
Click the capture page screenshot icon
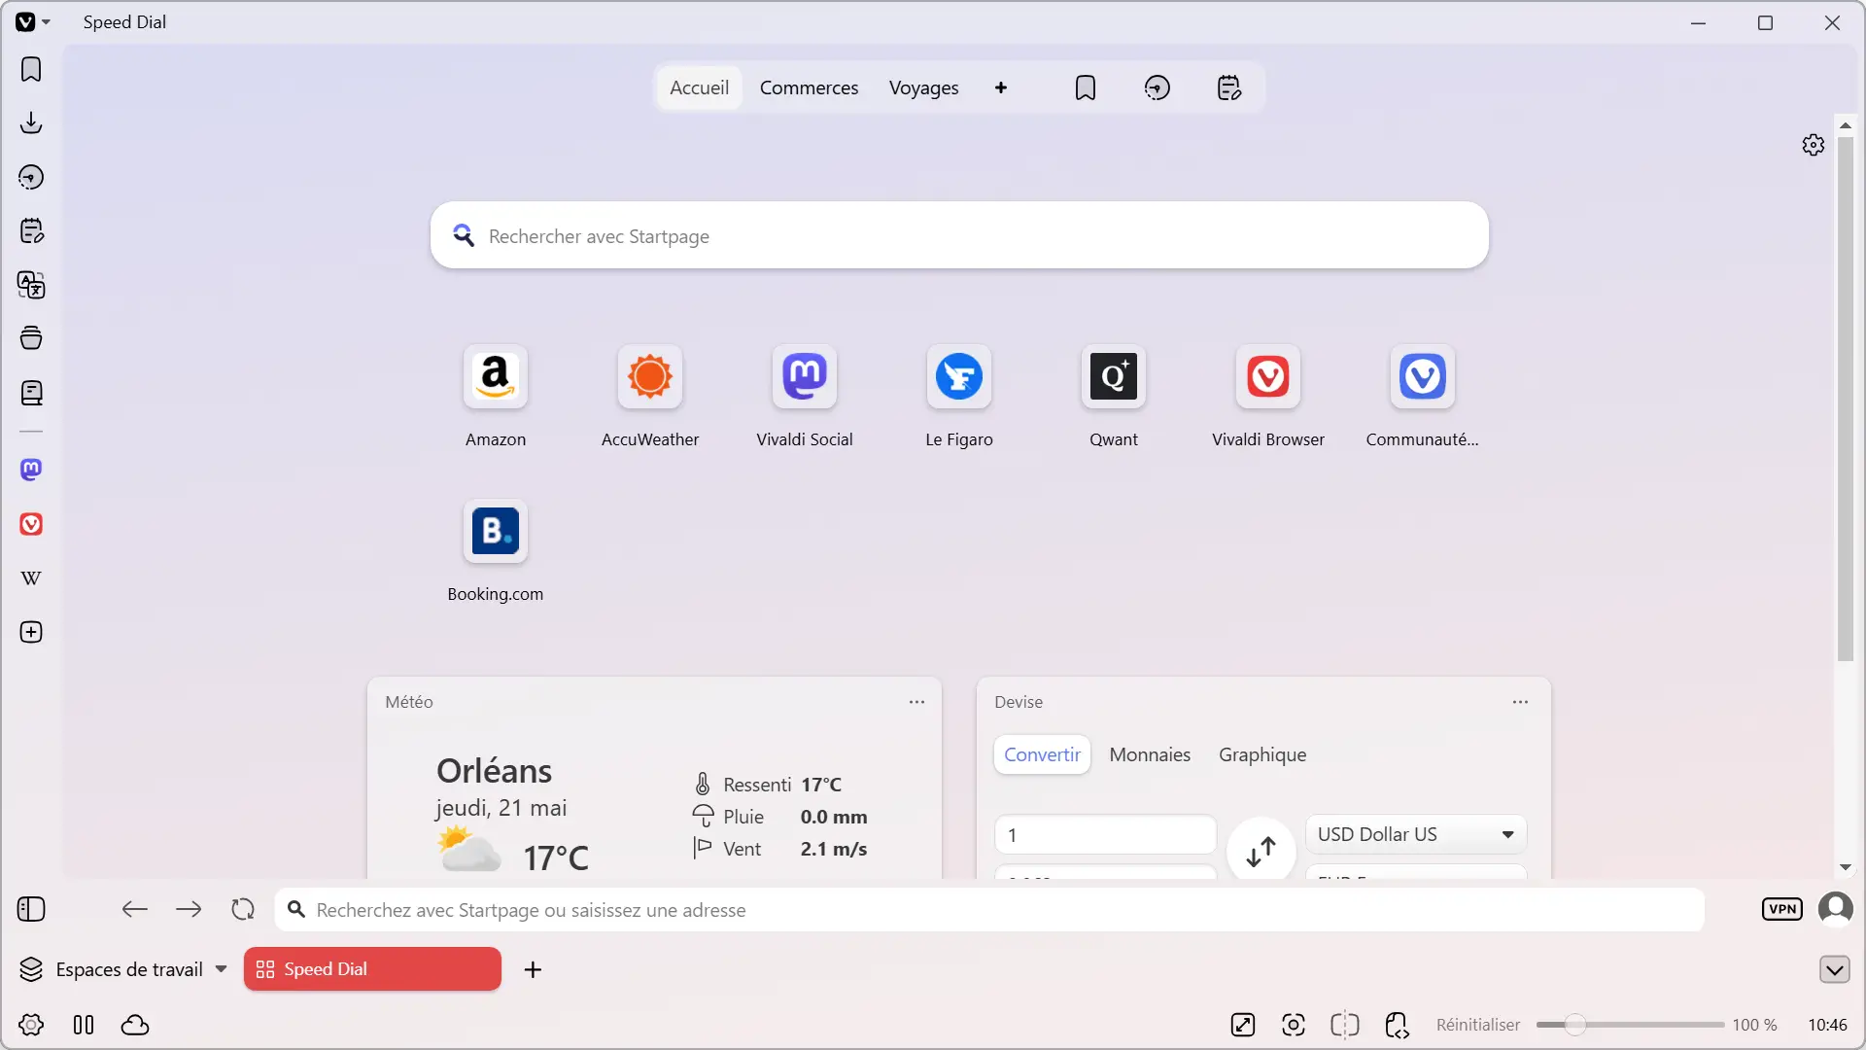point(1294,1025)
